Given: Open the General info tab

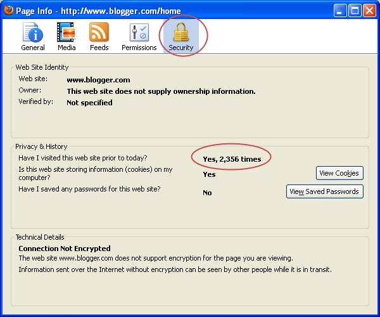Looking at the screenshot, I should pyautogui.click(x=33, y=36).
